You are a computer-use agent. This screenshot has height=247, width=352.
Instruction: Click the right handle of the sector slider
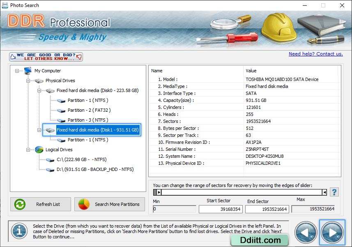(x=324, y=192)
